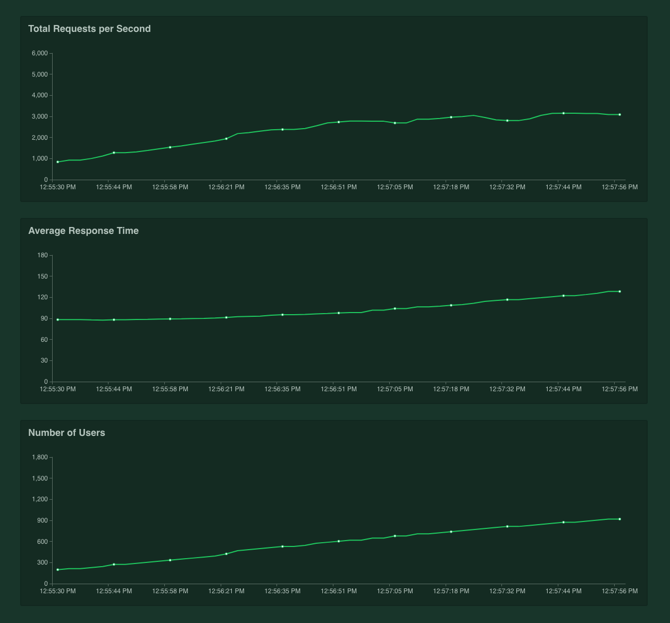
Task: Click the 12:55:30 PM label on the requests chart
Action: (x=57, y=187)
